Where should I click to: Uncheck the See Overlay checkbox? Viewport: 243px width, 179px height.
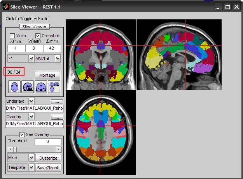click(x=22, y=134)
